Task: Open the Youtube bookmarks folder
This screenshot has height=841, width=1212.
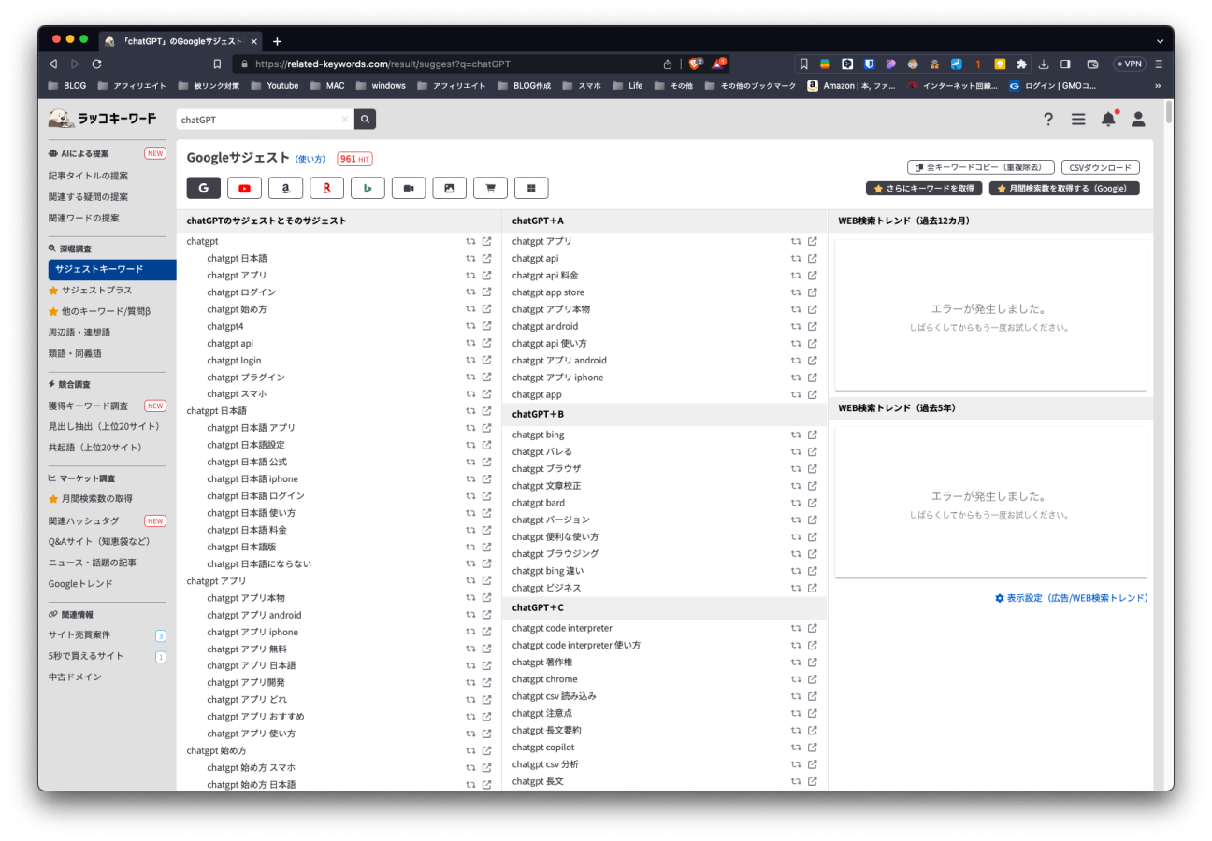Action: coord(275,86)
